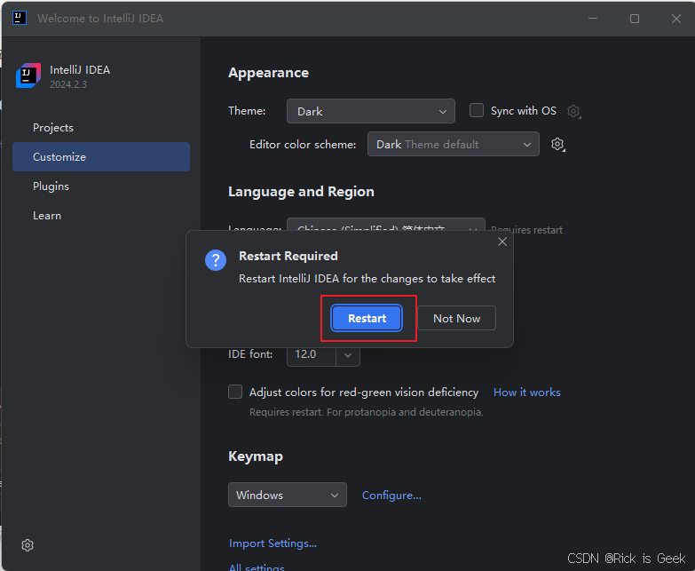Image resolution: width=695 pixels, height=571 pixels.
Task: Open the How it works link
Action: (526, 393)
